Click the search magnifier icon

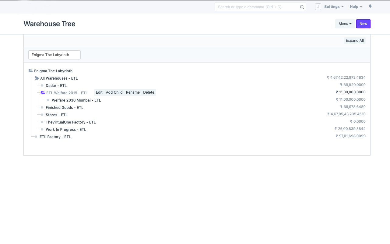[302, 7]
